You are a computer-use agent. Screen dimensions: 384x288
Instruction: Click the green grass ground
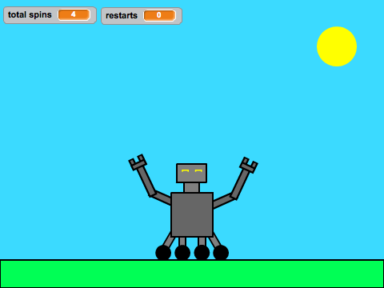pyautogui.click(x=192, y=274)
